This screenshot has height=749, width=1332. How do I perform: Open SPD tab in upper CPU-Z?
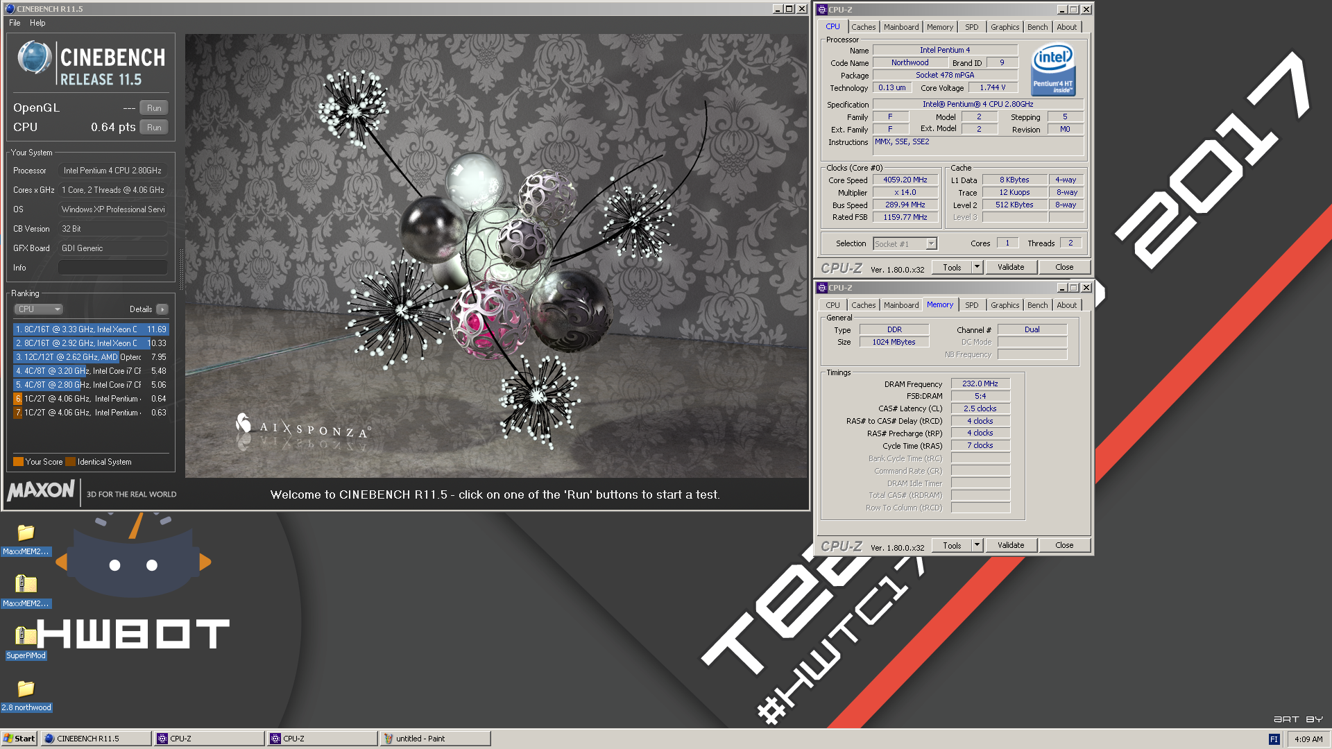971,27
